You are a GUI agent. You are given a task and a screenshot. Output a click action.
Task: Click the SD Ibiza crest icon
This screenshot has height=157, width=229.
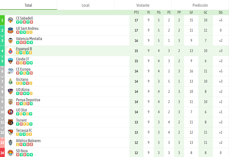pos(10,153)
